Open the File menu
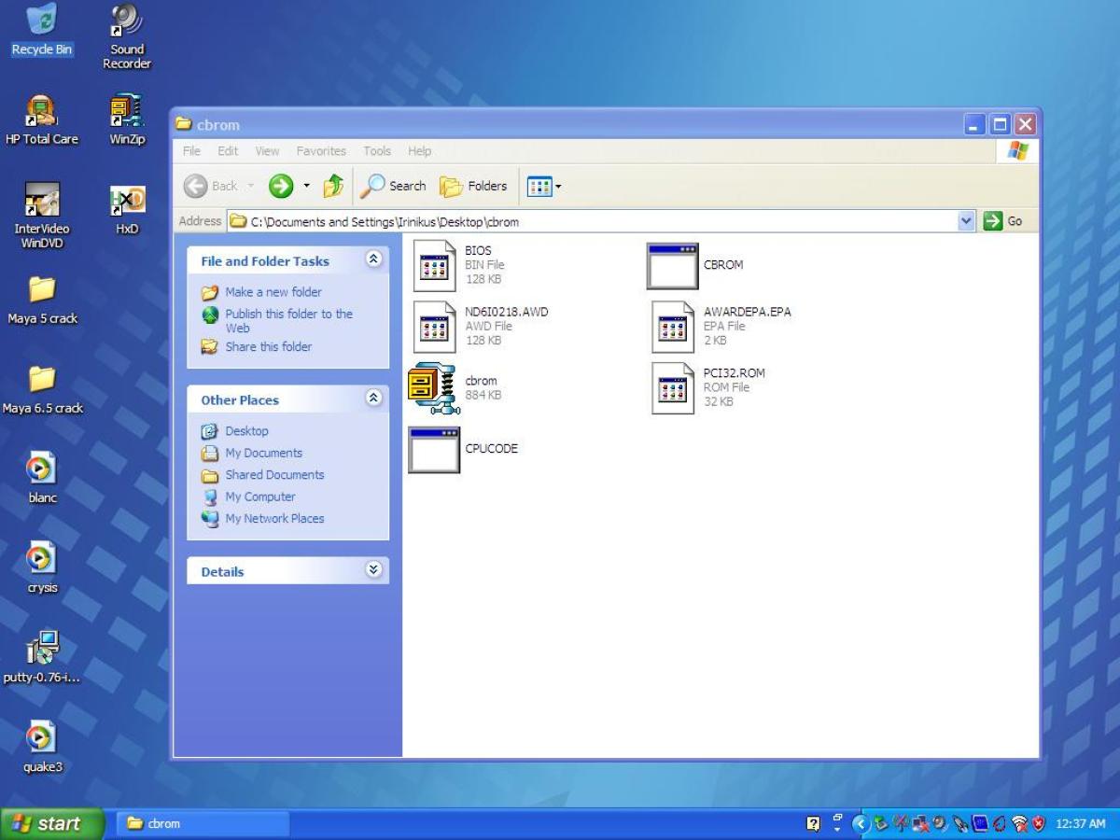 tap(191, 150)
